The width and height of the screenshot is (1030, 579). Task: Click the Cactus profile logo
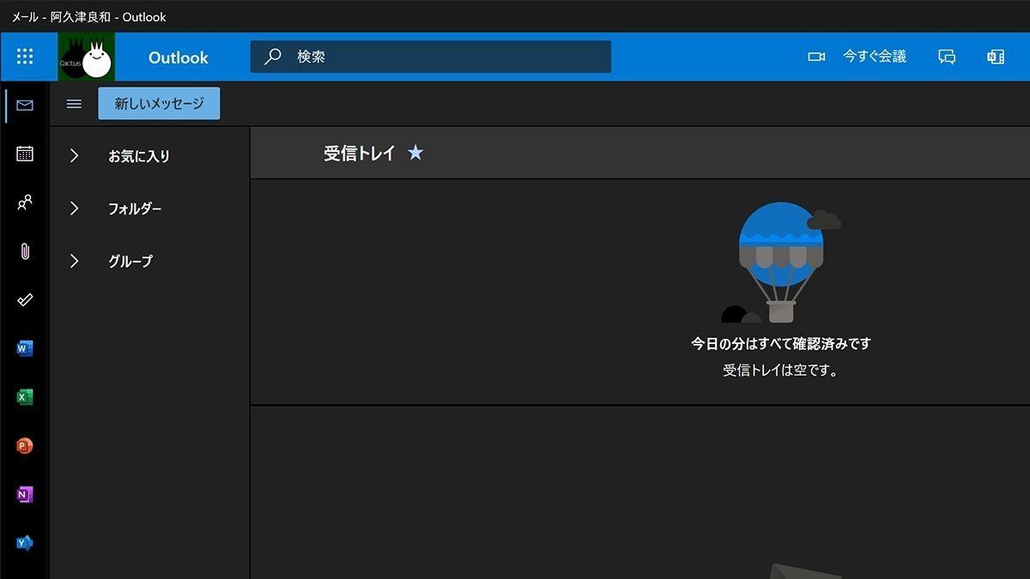click(86, 57)
